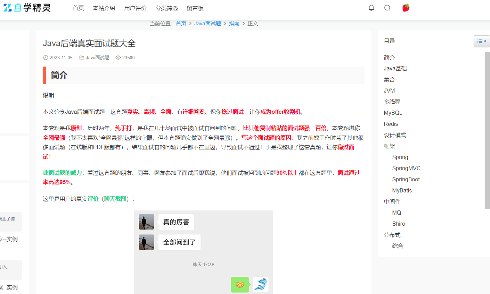
Task: Jump to 多线程 in the table of contents
Action: [392, 102]
